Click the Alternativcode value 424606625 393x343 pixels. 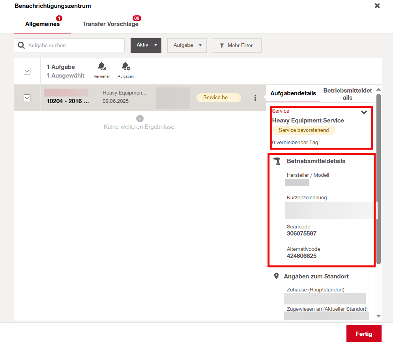(x=301, y=256)
